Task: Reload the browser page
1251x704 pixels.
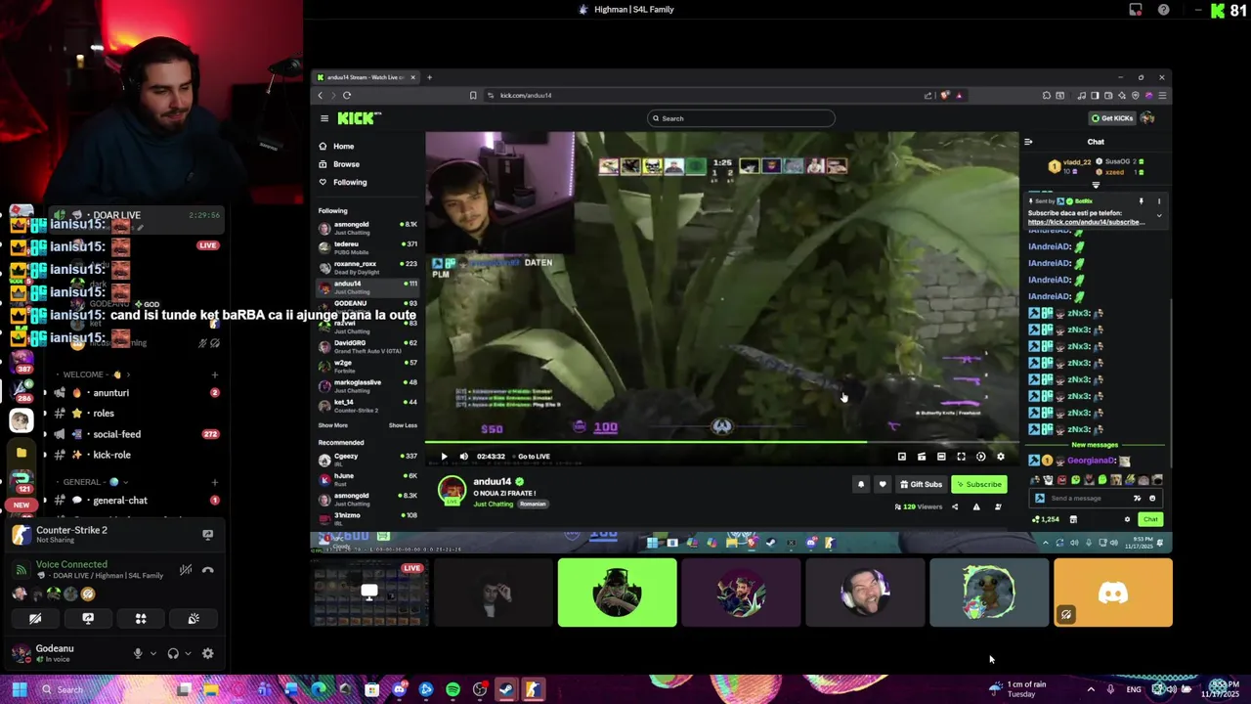Action: click(x=347, y=95)
